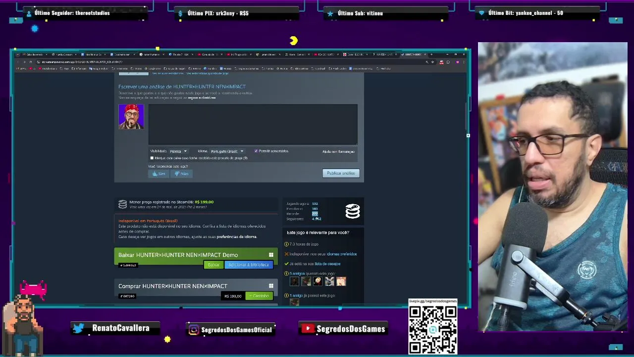Image resolution: width=634 pixels, height=357 pixels.
Task: Click the package ID badge #687260
Action: [127, 296]
